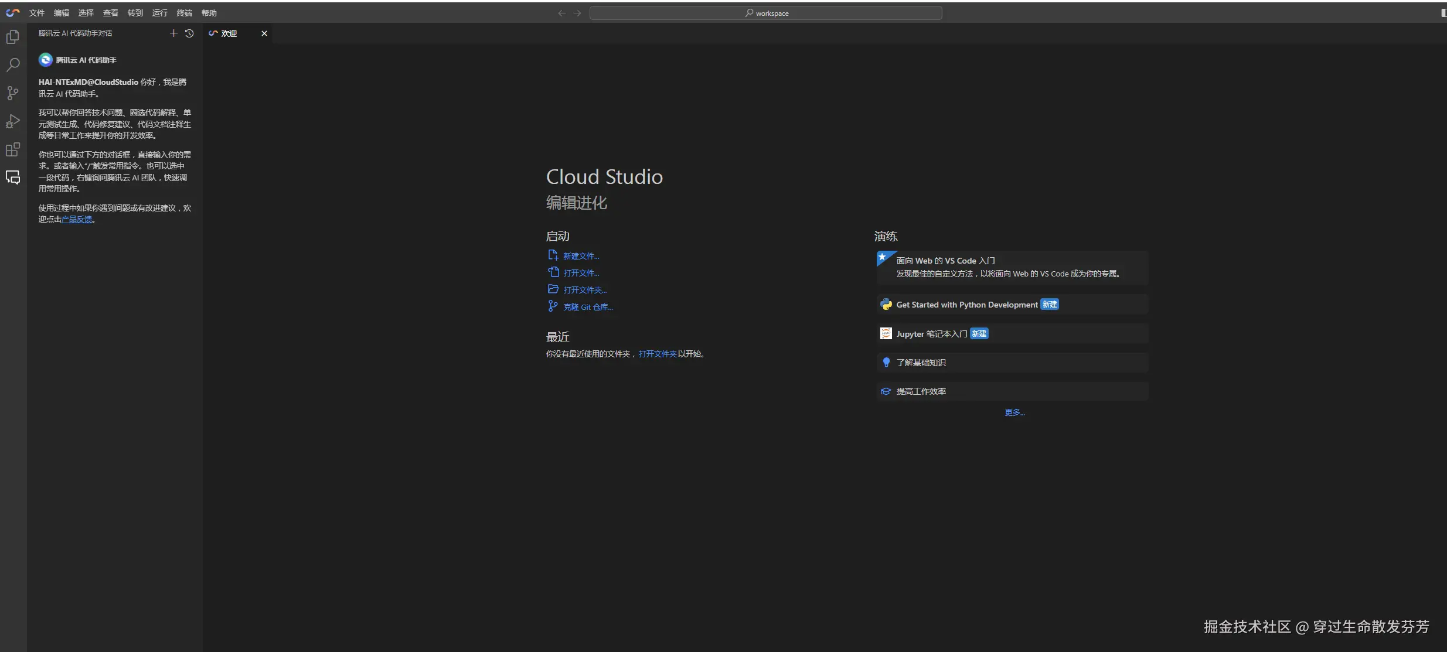The image size is (1447, 652).
Task: Click the 克隆 Git 仓库 link
Action: coord(588,307)
